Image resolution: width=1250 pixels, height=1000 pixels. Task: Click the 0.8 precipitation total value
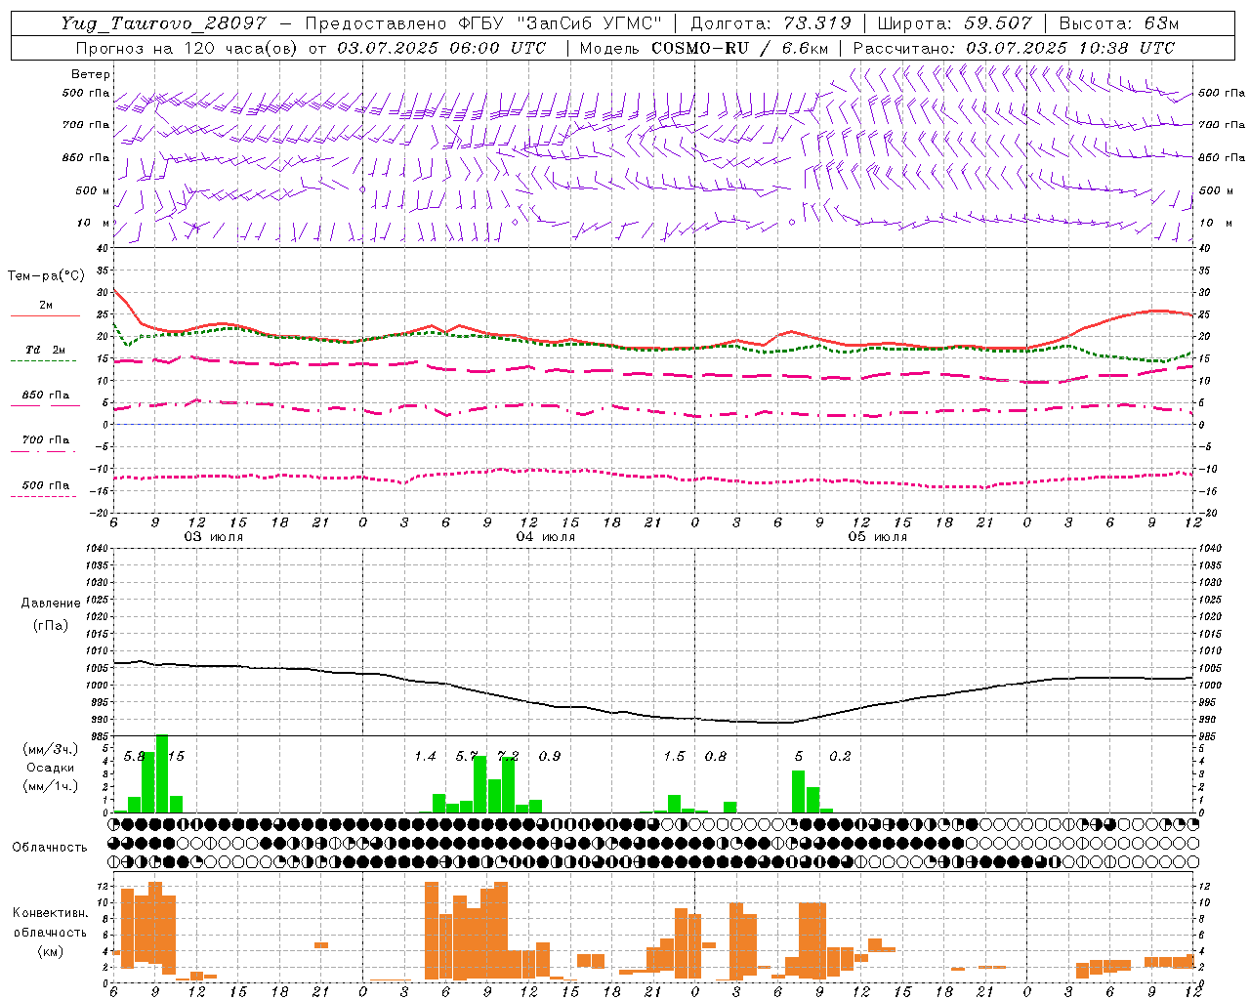coord(716,757)
